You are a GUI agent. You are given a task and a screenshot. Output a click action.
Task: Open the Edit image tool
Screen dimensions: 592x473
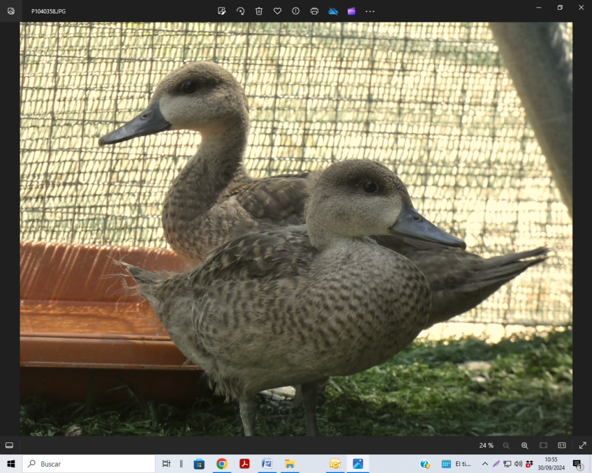[221, 12]
